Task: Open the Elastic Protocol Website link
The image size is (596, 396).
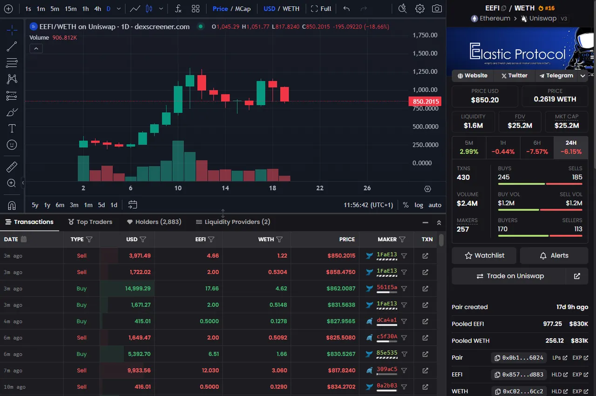Action: (x=472, y=75)
